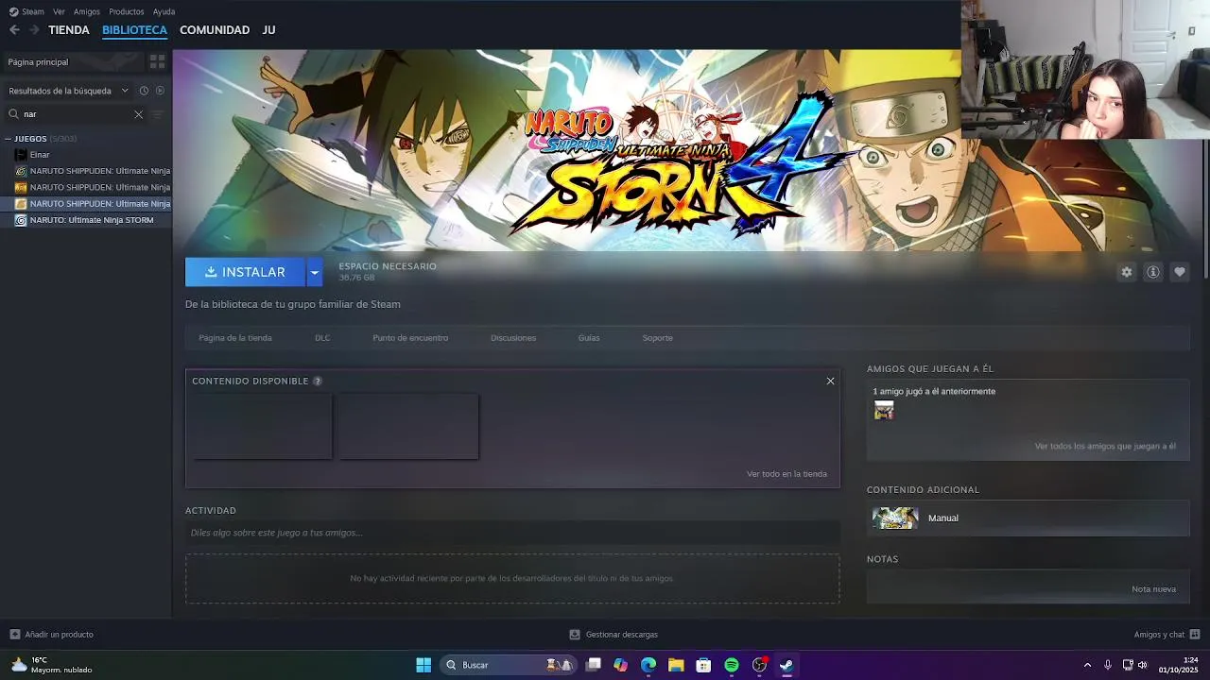Viewport: 1210px width, 680px height.
Task: Open the Amigos menu
Action: tap(87, 11)
